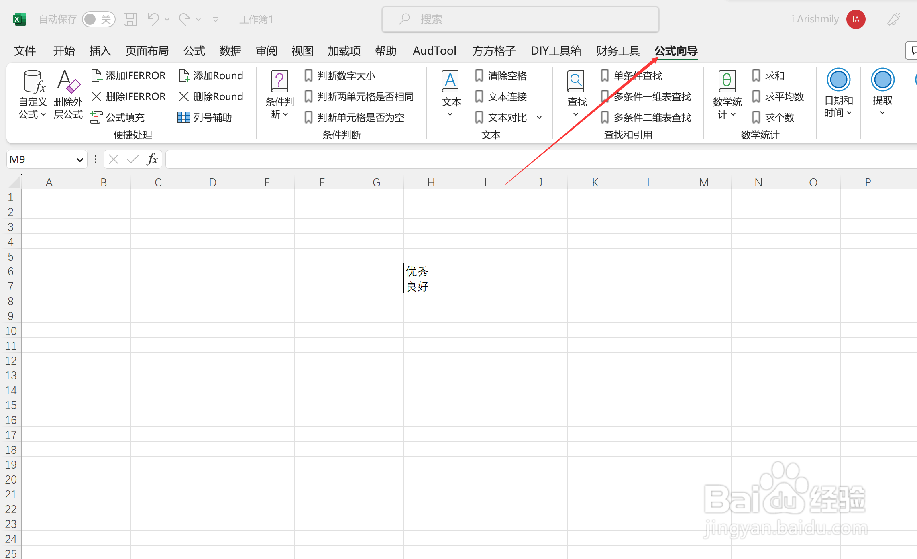Viewport: 917px width, 559px height.
Task: Open the Redo history dropdown arrow
Action: point(198,20)
